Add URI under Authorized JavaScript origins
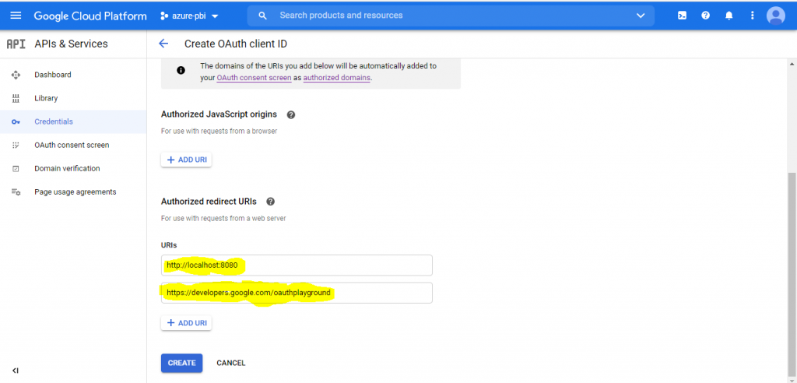 187,160
